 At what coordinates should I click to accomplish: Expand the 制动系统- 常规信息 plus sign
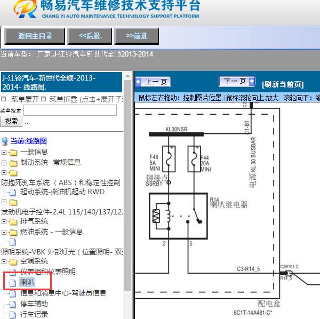(4, 163)
